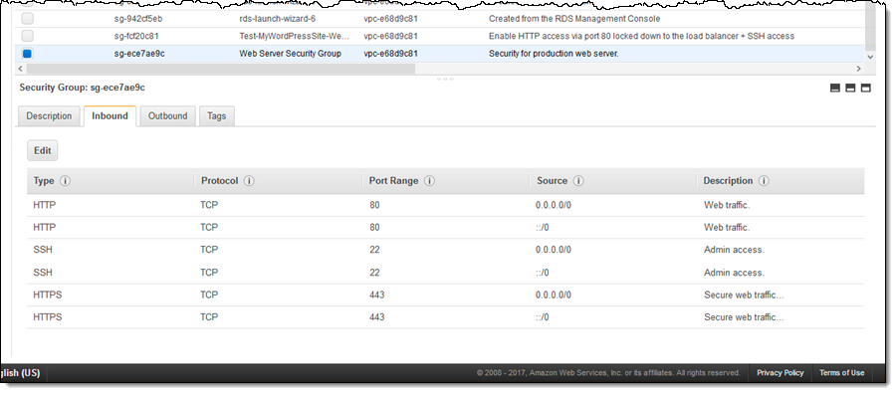
Task: Uncheck the sg-ece7ae9c security group checkbox
Action: click(28, 54)
